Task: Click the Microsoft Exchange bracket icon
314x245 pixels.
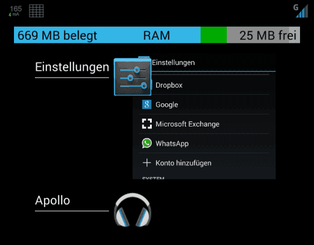Action: coord(147,124)
